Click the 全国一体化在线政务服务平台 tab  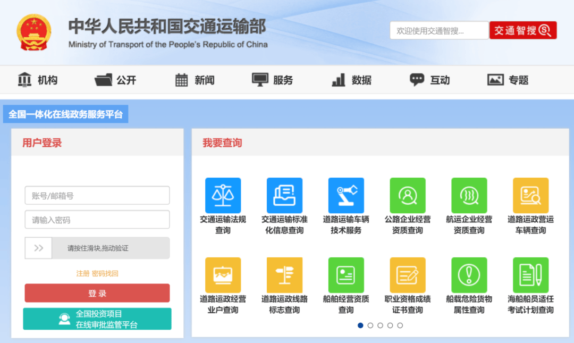(65, 114)
